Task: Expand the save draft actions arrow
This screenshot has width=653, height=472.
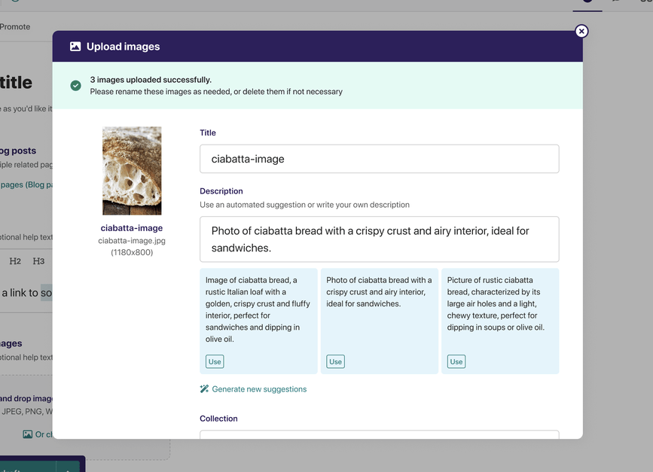Action: (x=68, y=467)
